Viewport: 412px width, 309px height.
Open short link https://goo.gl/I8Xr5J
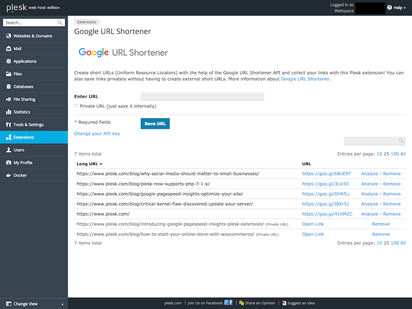pos(325,204)
